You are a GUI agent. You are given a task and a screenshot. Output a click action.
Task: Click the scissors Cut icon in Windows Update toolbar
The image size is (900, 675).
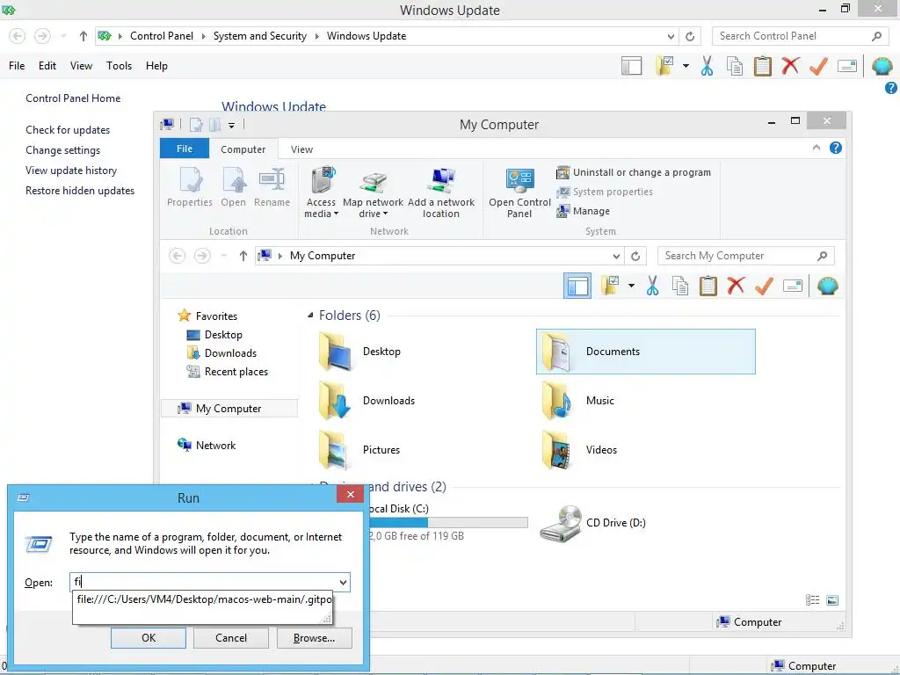coord(707,66)
